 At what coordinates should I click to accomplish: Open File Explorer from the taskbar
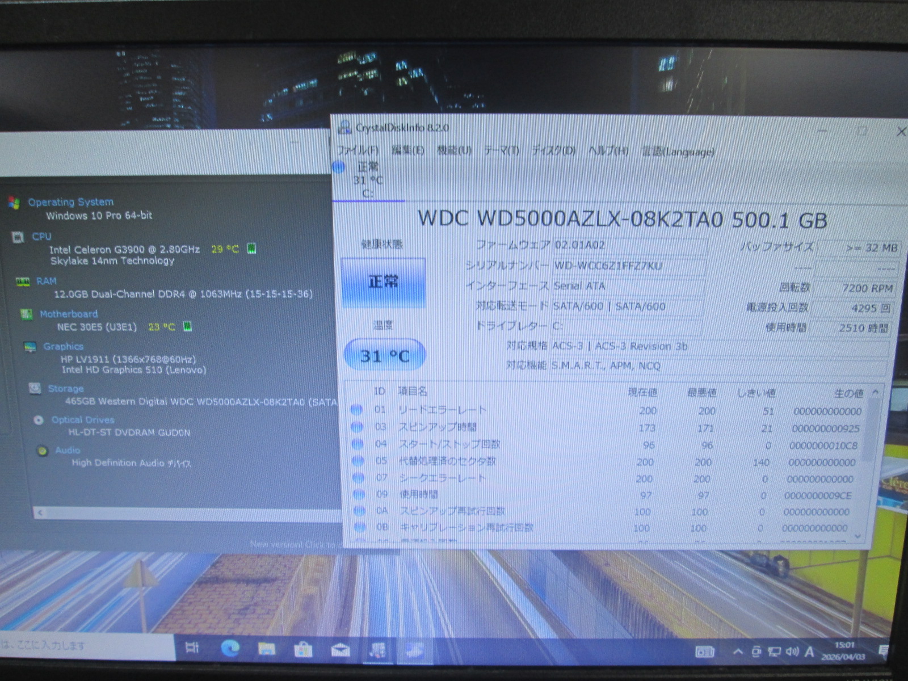coord(267,649)
